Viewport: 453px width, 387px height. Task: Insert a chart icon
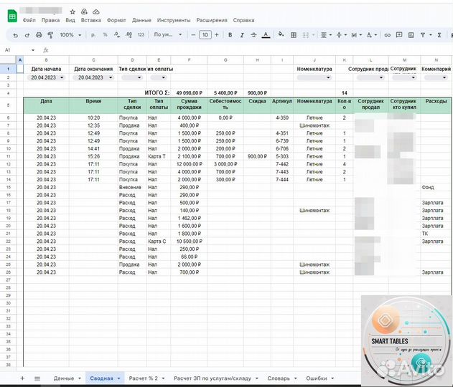411,35
